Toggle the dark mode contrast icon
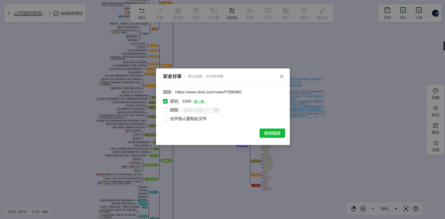Viewport: 445px width, 219px height. pyautogui.click(x=354, y=209)
